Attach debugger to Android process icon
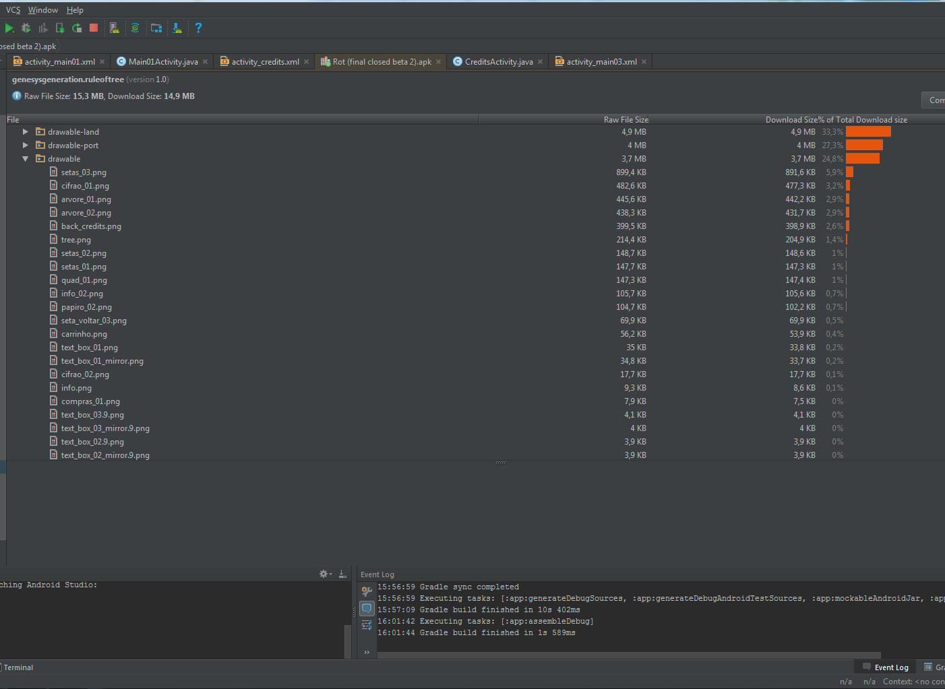This screenshot has height=689, width=945. point(60,28)
